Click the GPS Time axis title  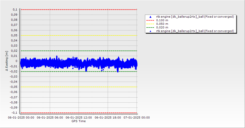pos(79,121)
